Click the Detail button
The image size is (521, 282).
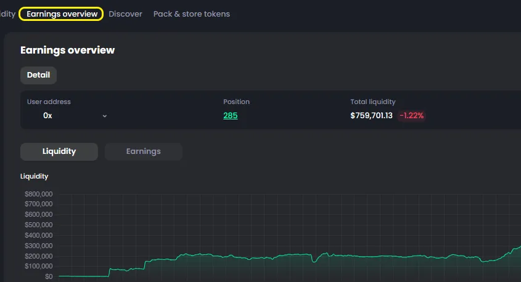pyautogui.click(x=39, y=75)
